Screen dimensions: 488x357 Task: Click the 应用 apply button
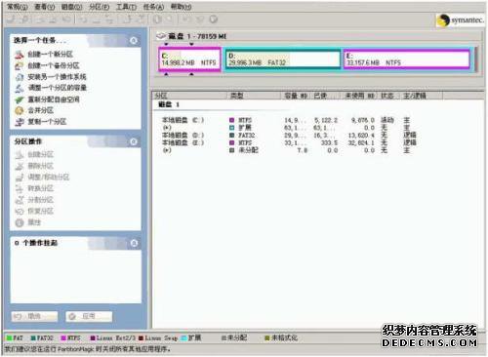point(89,316)
